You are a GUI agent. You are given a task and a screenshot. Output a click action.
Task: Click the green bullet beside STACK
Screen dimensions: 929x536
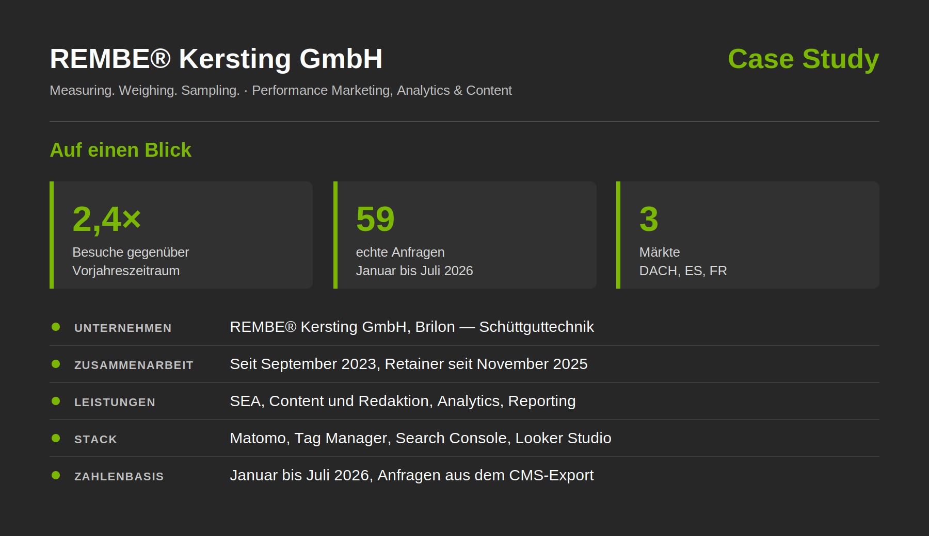click(56, 438)
